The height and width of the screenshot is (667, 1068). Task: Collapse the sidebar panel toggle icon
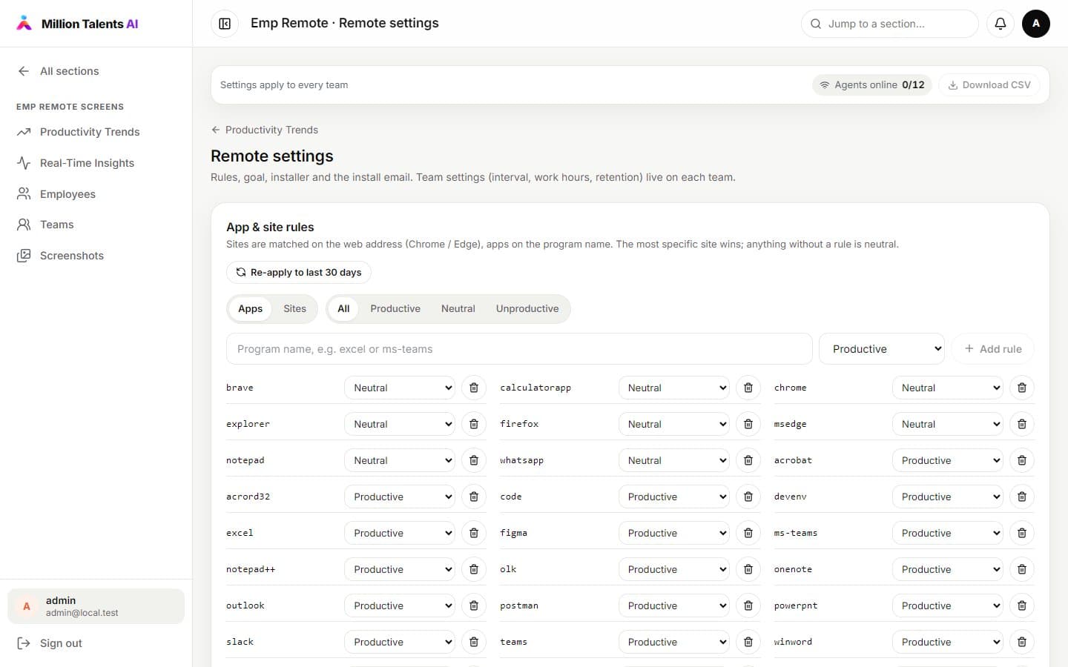pos(225,24)
